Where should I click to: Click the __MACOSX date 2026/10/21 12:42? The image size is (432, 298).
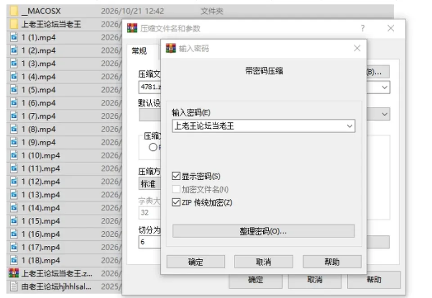(x=132, y=11)
